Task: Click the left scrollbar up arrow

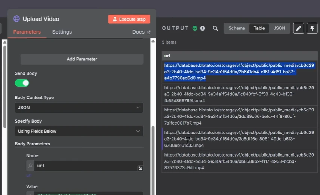Action: pyautogui.click(x=5, y=42)
